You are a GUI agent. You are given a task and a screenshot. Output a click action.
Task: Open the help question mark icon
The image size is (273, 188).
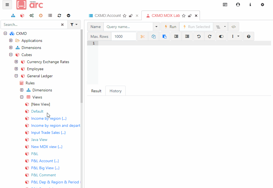[248, 36]
